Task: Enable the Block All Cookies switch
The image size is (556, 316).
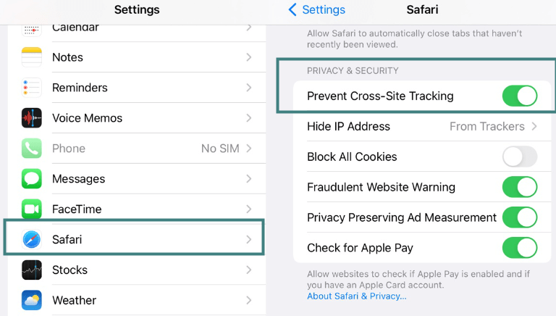Action: pos(519,157)
